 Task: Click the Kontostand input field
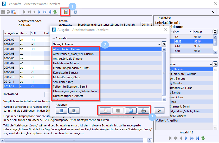pyautogui.click(x=47, y=94)
